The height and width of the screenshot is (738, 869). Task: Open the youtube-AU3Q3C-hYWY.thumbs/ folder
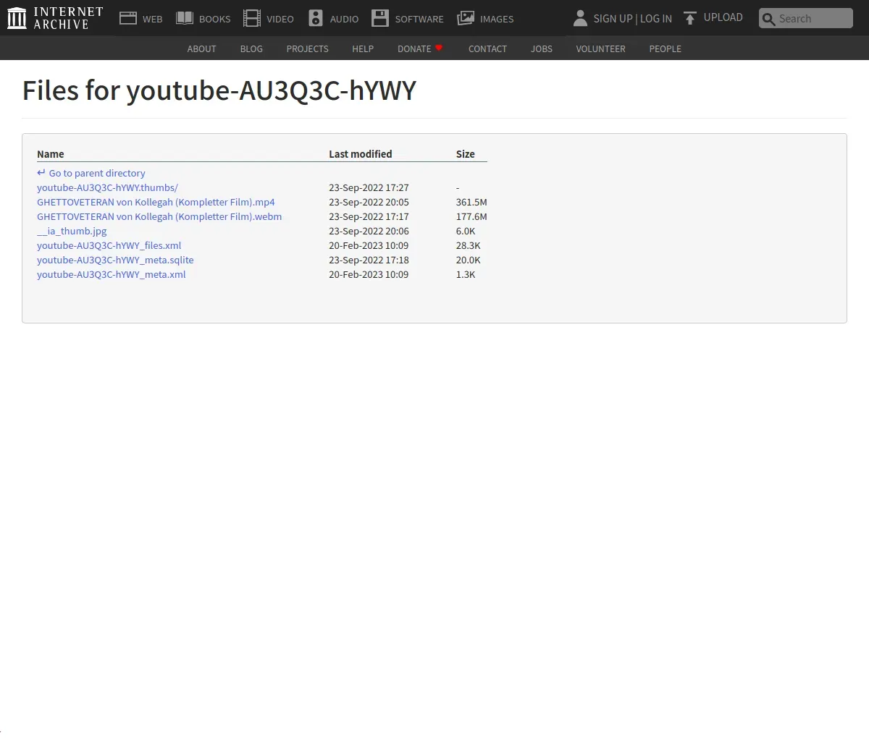(x=107, y=188)
